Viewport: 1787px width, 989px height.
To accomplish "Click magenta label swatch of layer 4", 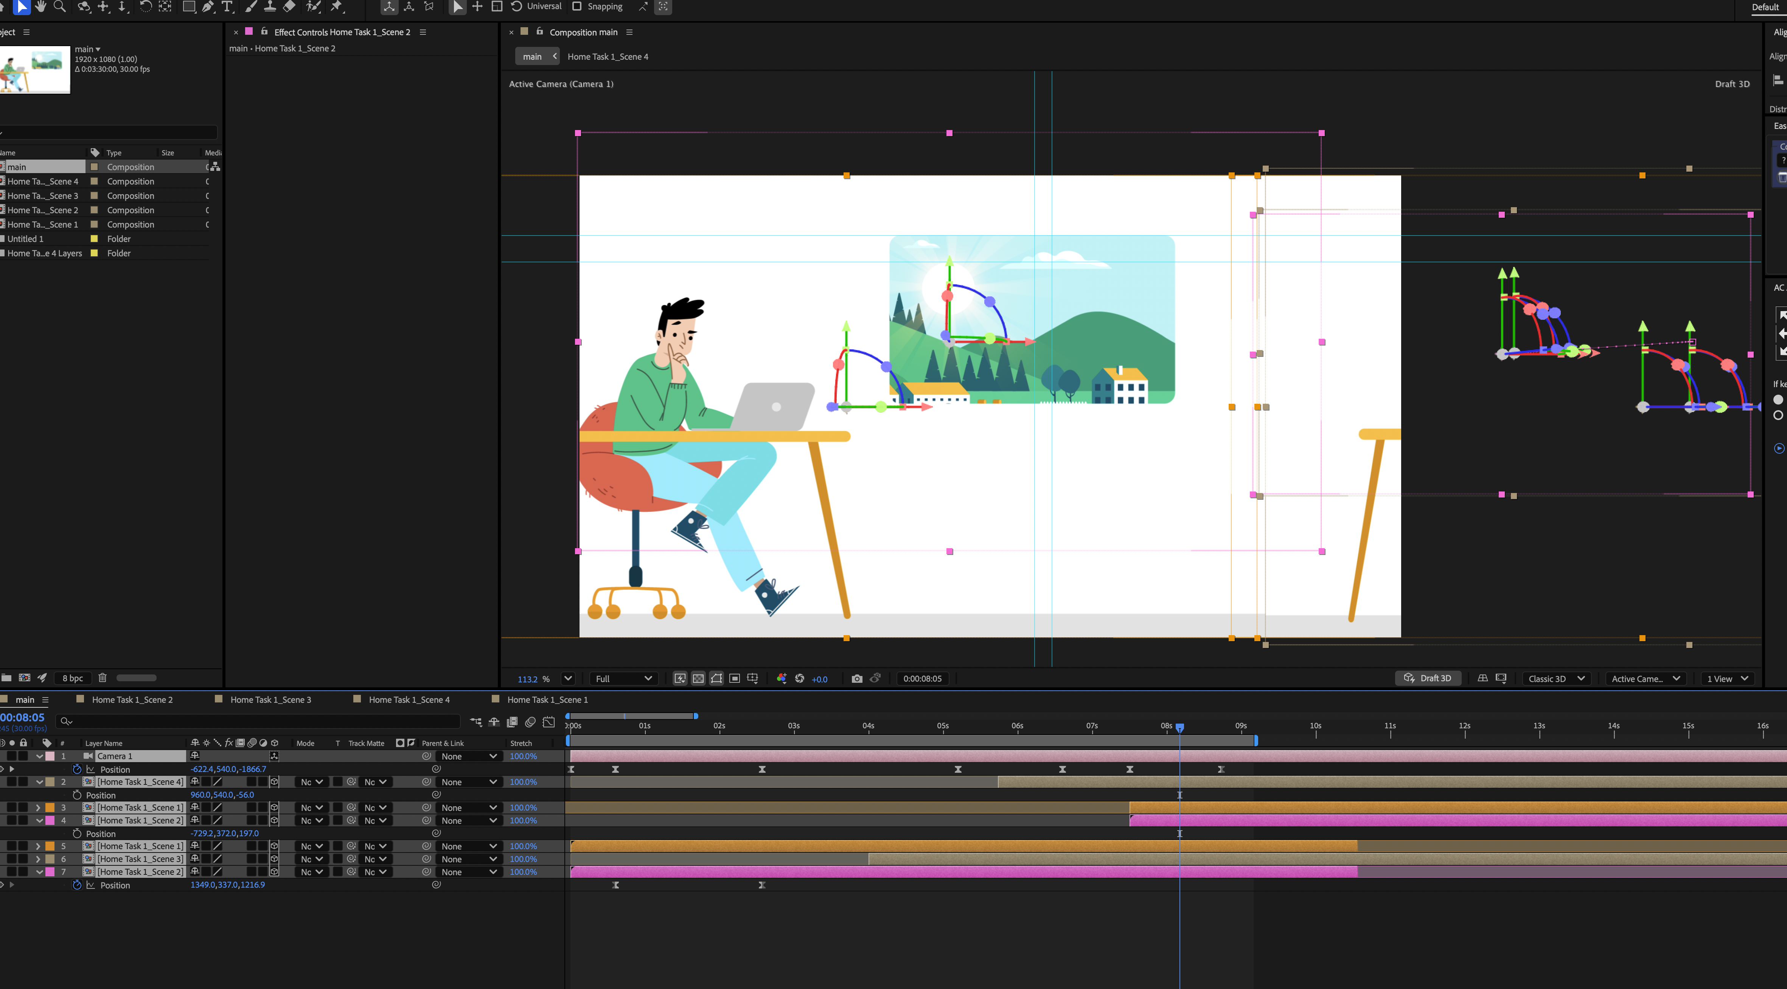I will [50, 821].
